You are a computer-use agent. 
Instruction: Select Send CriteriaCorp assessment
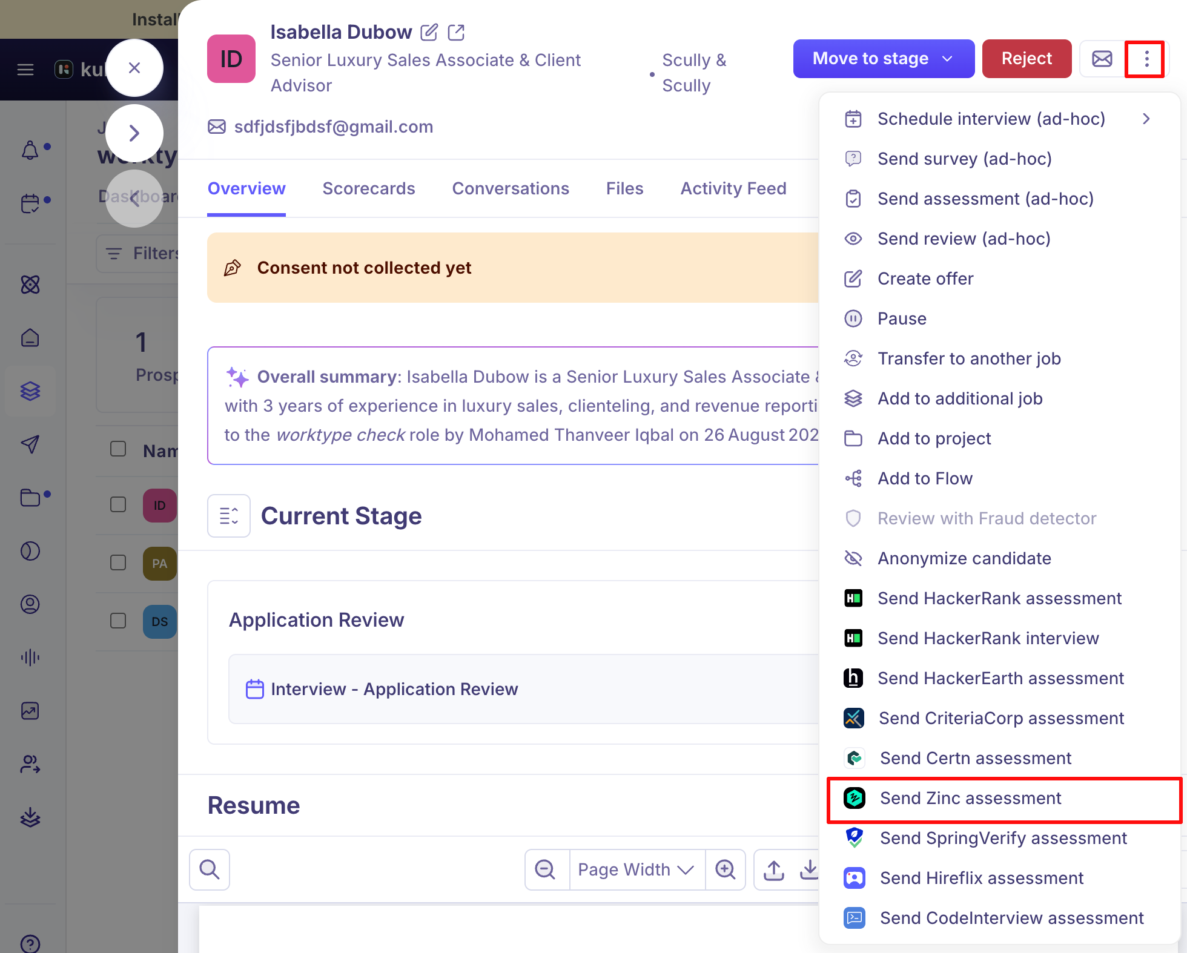[999, 718]
